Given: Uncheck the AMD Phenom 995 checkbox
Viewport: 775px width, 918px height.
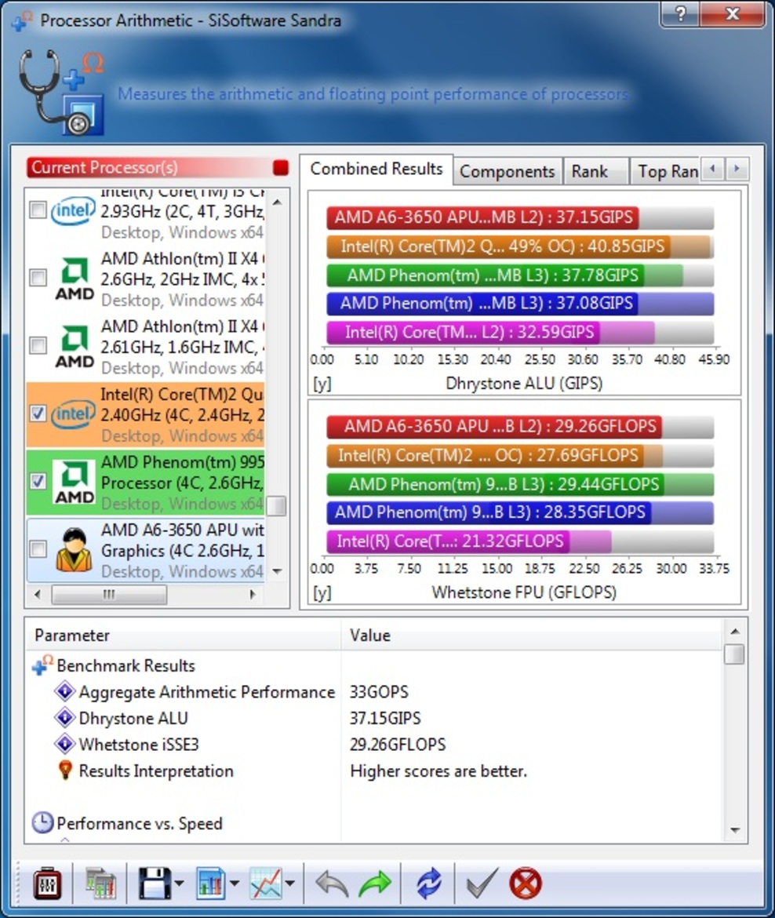Looking at the screenshot, I should 38,481.
